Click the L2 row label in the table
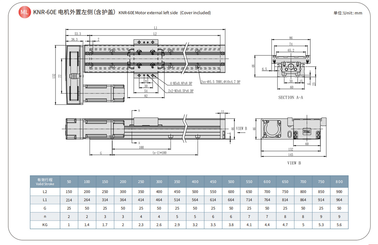378x245 pixels. click(45, 191)
